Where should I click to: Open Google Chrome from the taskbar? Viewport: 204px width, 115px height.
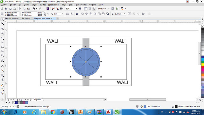(x=53, y=112)
